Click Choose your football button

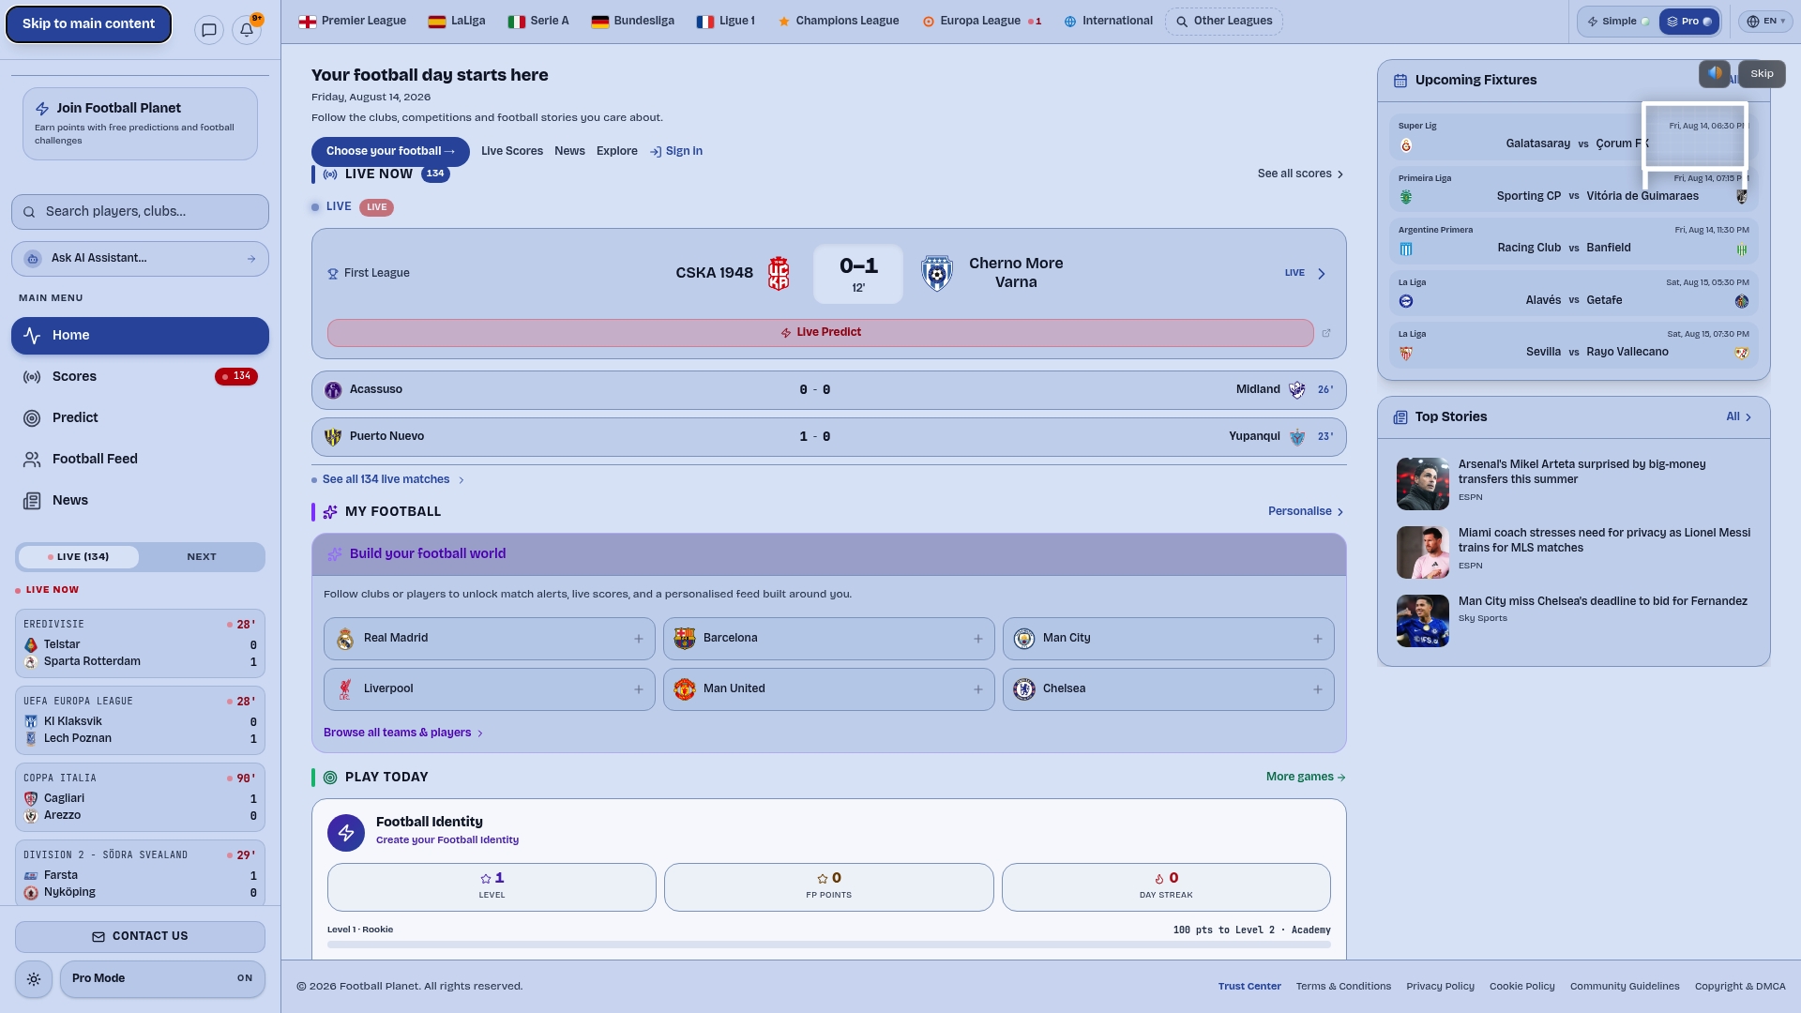(x=390, y=152)
